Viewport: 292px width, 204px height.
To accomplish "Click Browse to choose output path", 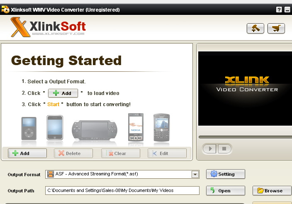I will [272, 191].
